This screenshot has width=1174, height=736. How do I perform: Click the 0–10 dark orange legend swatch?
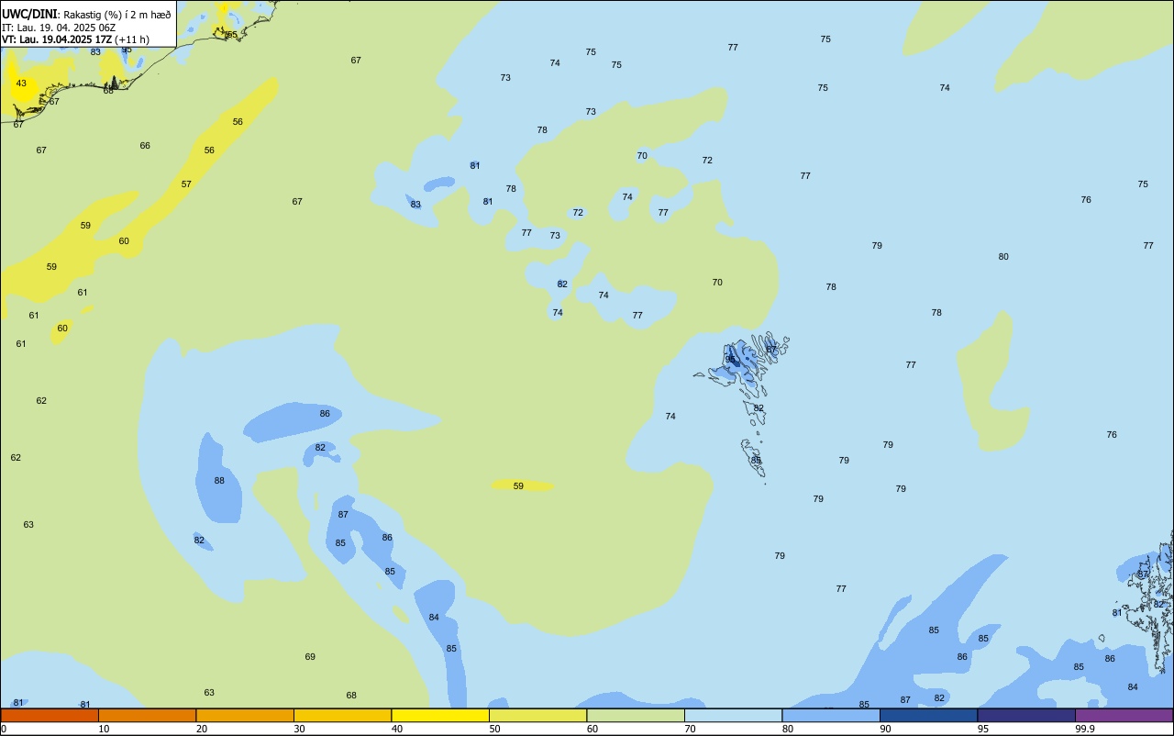click(50, 715)
